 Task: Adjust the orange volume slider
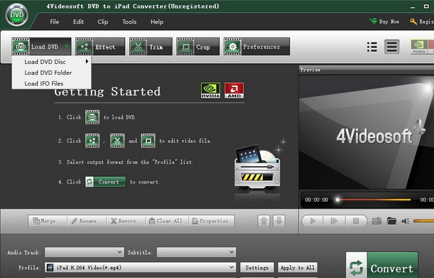click(x=424, y=221)
